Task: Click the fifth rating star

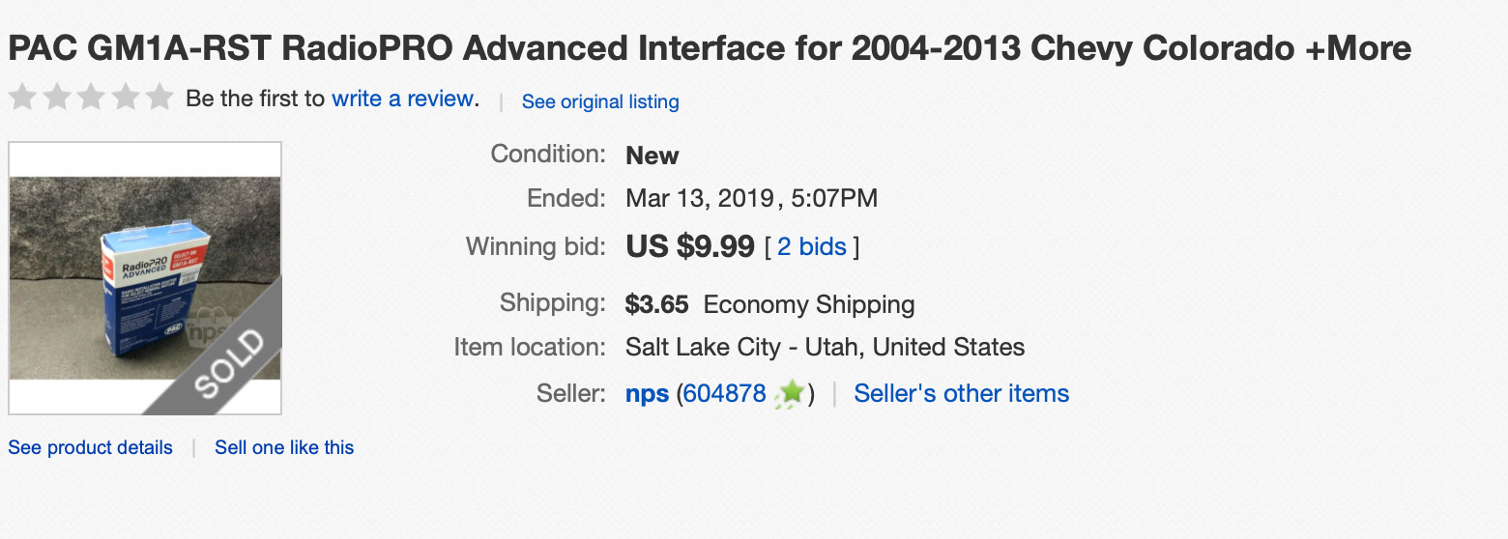Action: (x=159, y=98)
